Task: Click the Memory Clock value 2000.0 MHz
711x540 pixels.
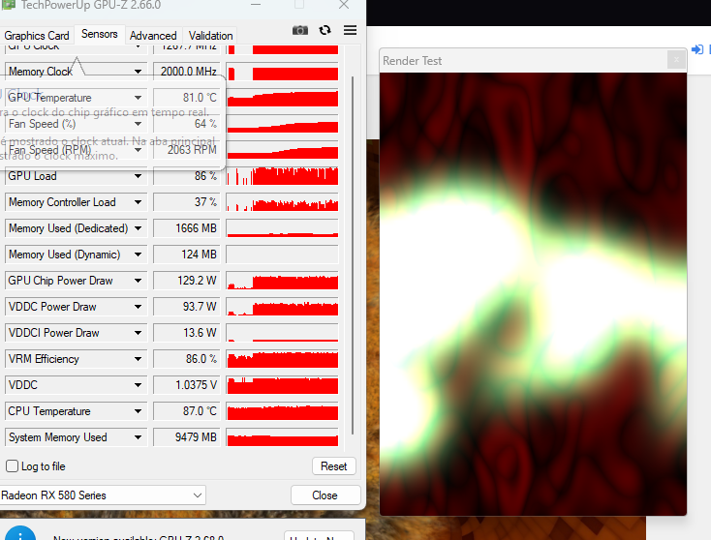Action: 187,72
